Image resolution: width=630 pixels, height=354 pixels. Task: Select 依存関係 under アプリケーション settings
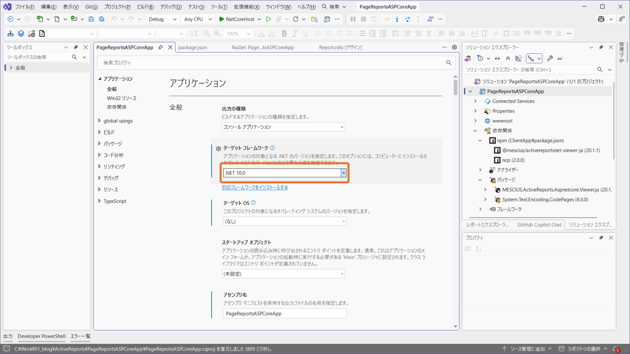tap(117, 107)
